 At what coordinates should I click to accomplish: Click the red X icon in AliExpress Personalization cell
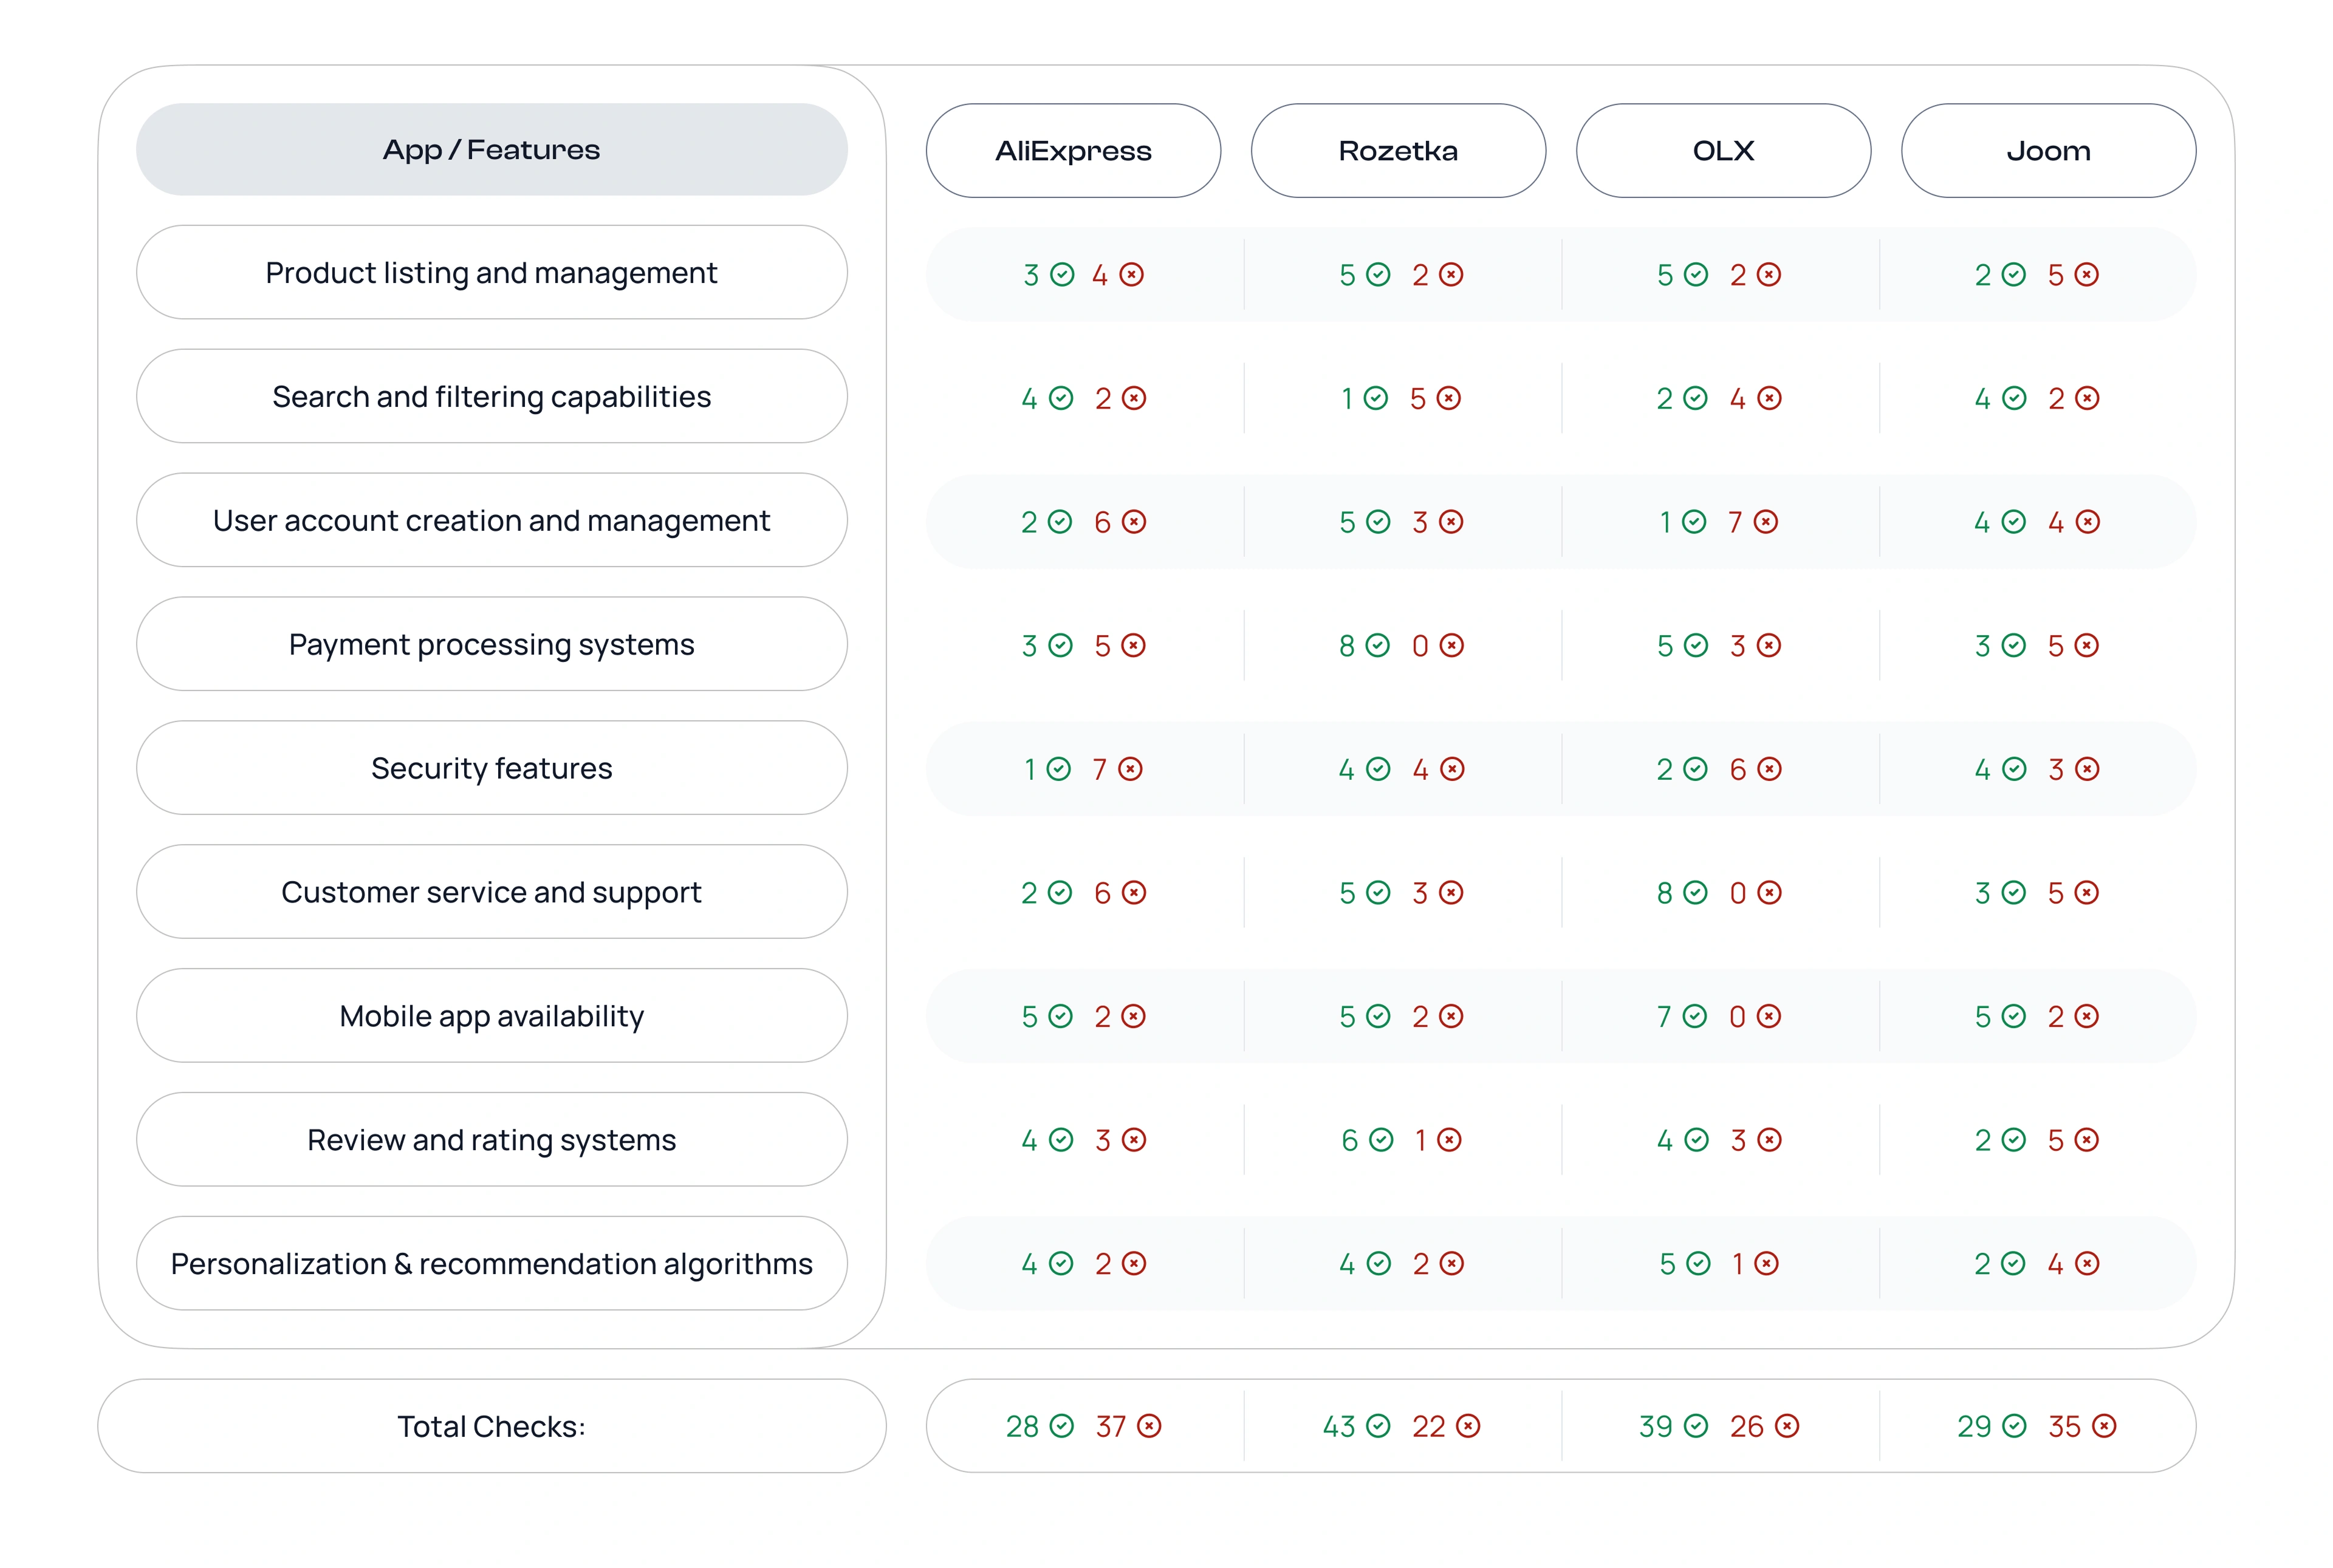coord(1132,1263)
